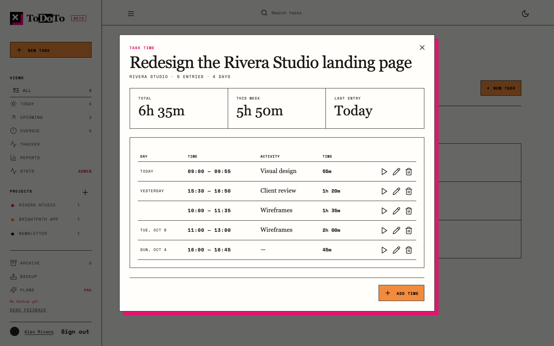Open the Archive section
This screenshot has height=346, width=554.
point(51,263)
